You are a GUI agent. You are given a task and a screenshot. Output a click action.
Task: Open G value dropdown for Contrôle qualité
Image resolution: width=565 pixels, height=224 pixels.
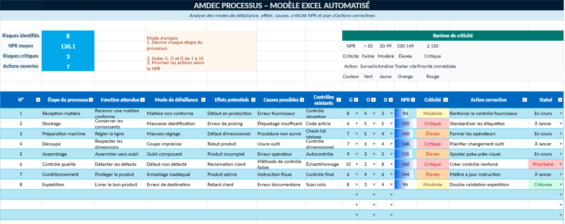pyautogui.click(x=356, y=164)
